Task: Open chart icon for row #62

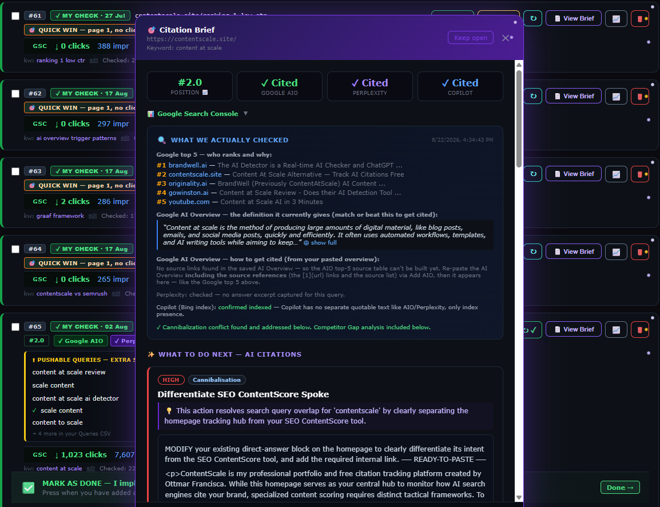Action: click(x=616, y=97)
